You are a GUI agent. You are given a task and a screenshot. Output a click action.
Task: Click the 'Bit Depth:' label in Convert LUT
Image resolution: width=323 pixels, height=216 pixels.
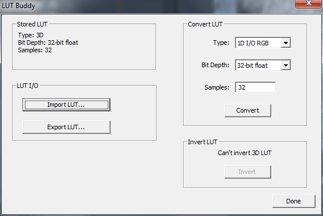215,65
